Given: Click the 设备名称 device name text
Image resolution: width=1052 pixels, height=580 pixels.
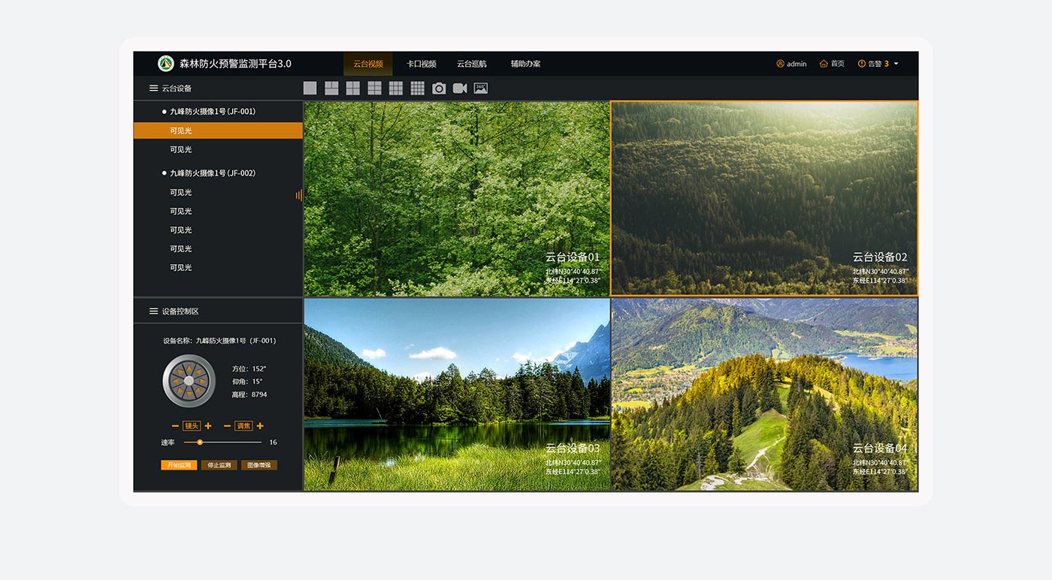Looking at the screenshot, I should point(219,341).
